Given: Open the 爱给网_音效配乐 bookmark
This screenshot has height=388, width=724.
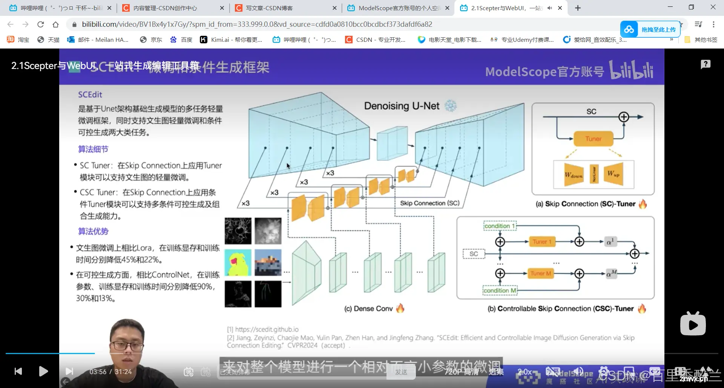Looking at the screenshot, I should [x=594, y=40].
